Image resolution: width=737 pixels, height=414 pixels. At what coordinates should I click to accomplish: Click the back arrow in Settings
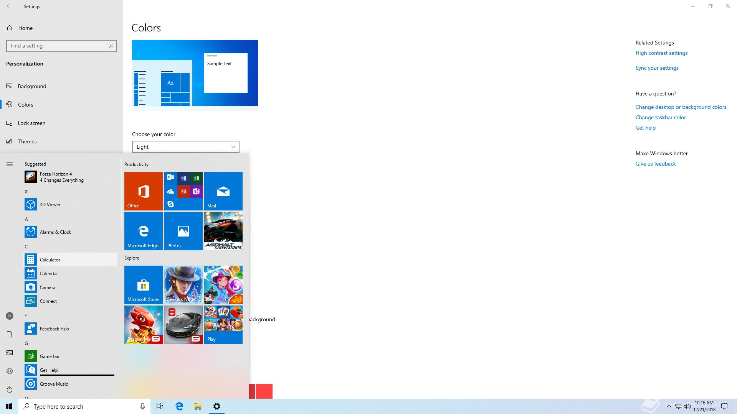pyautogui.click(x=9, y=6)
